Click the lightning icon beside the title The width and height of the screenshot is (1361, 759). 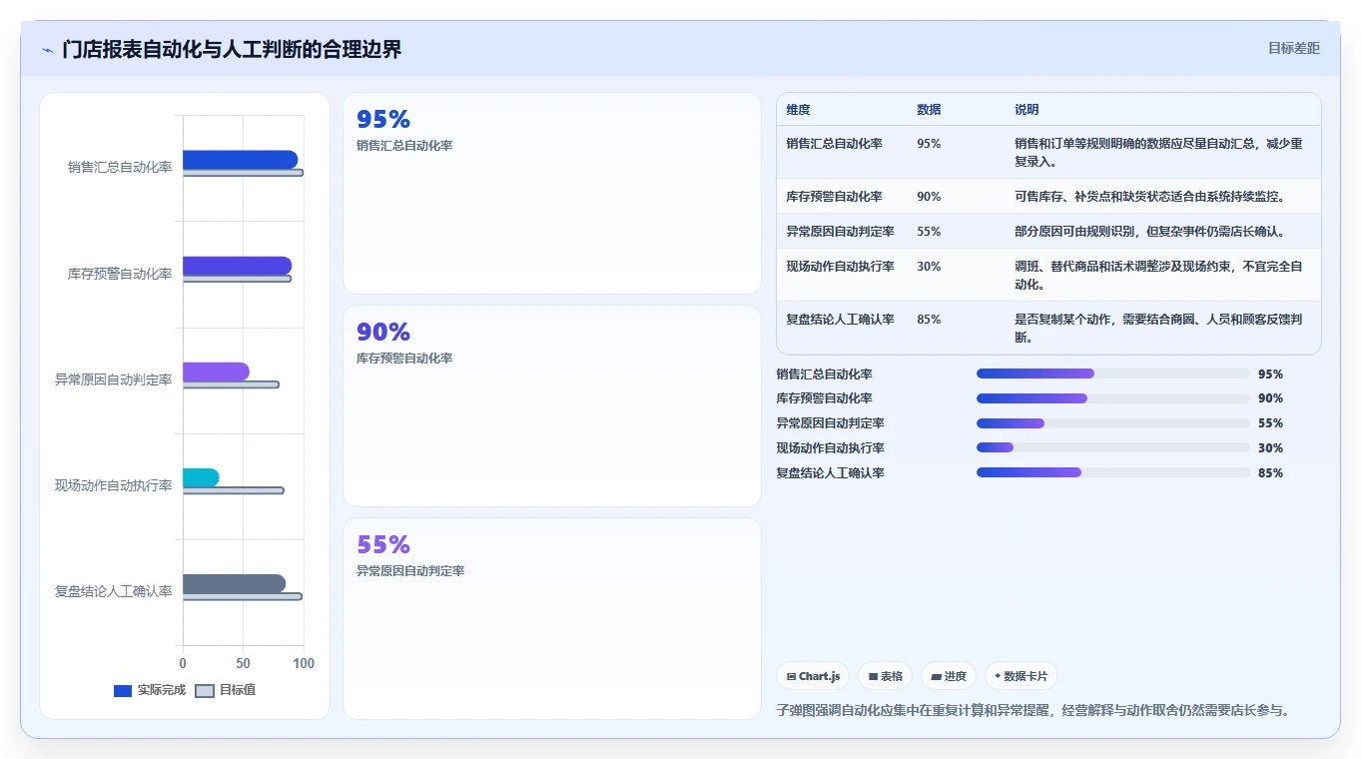pos(47,50)
